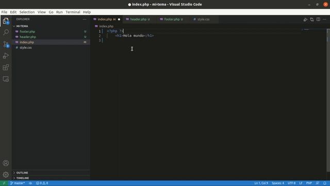Click index.php in the breadcrumb

(106, 26)
